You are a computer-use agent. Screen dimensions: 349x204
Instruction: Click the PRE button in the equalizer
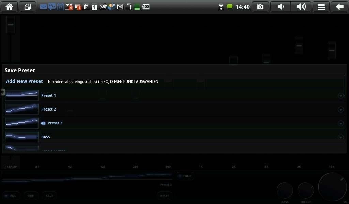click(x=31, y=196)
